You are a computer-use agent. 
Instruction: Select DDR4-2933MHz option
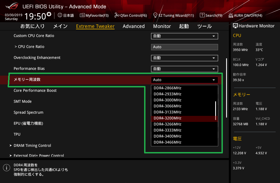pos(185,94)
